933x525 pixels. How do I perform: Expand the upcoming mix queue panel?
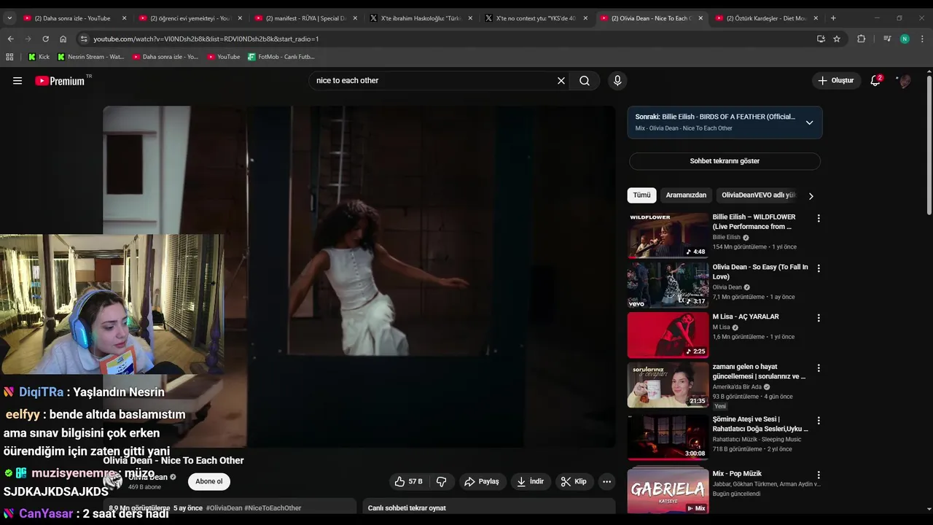[x=809, y=122]
